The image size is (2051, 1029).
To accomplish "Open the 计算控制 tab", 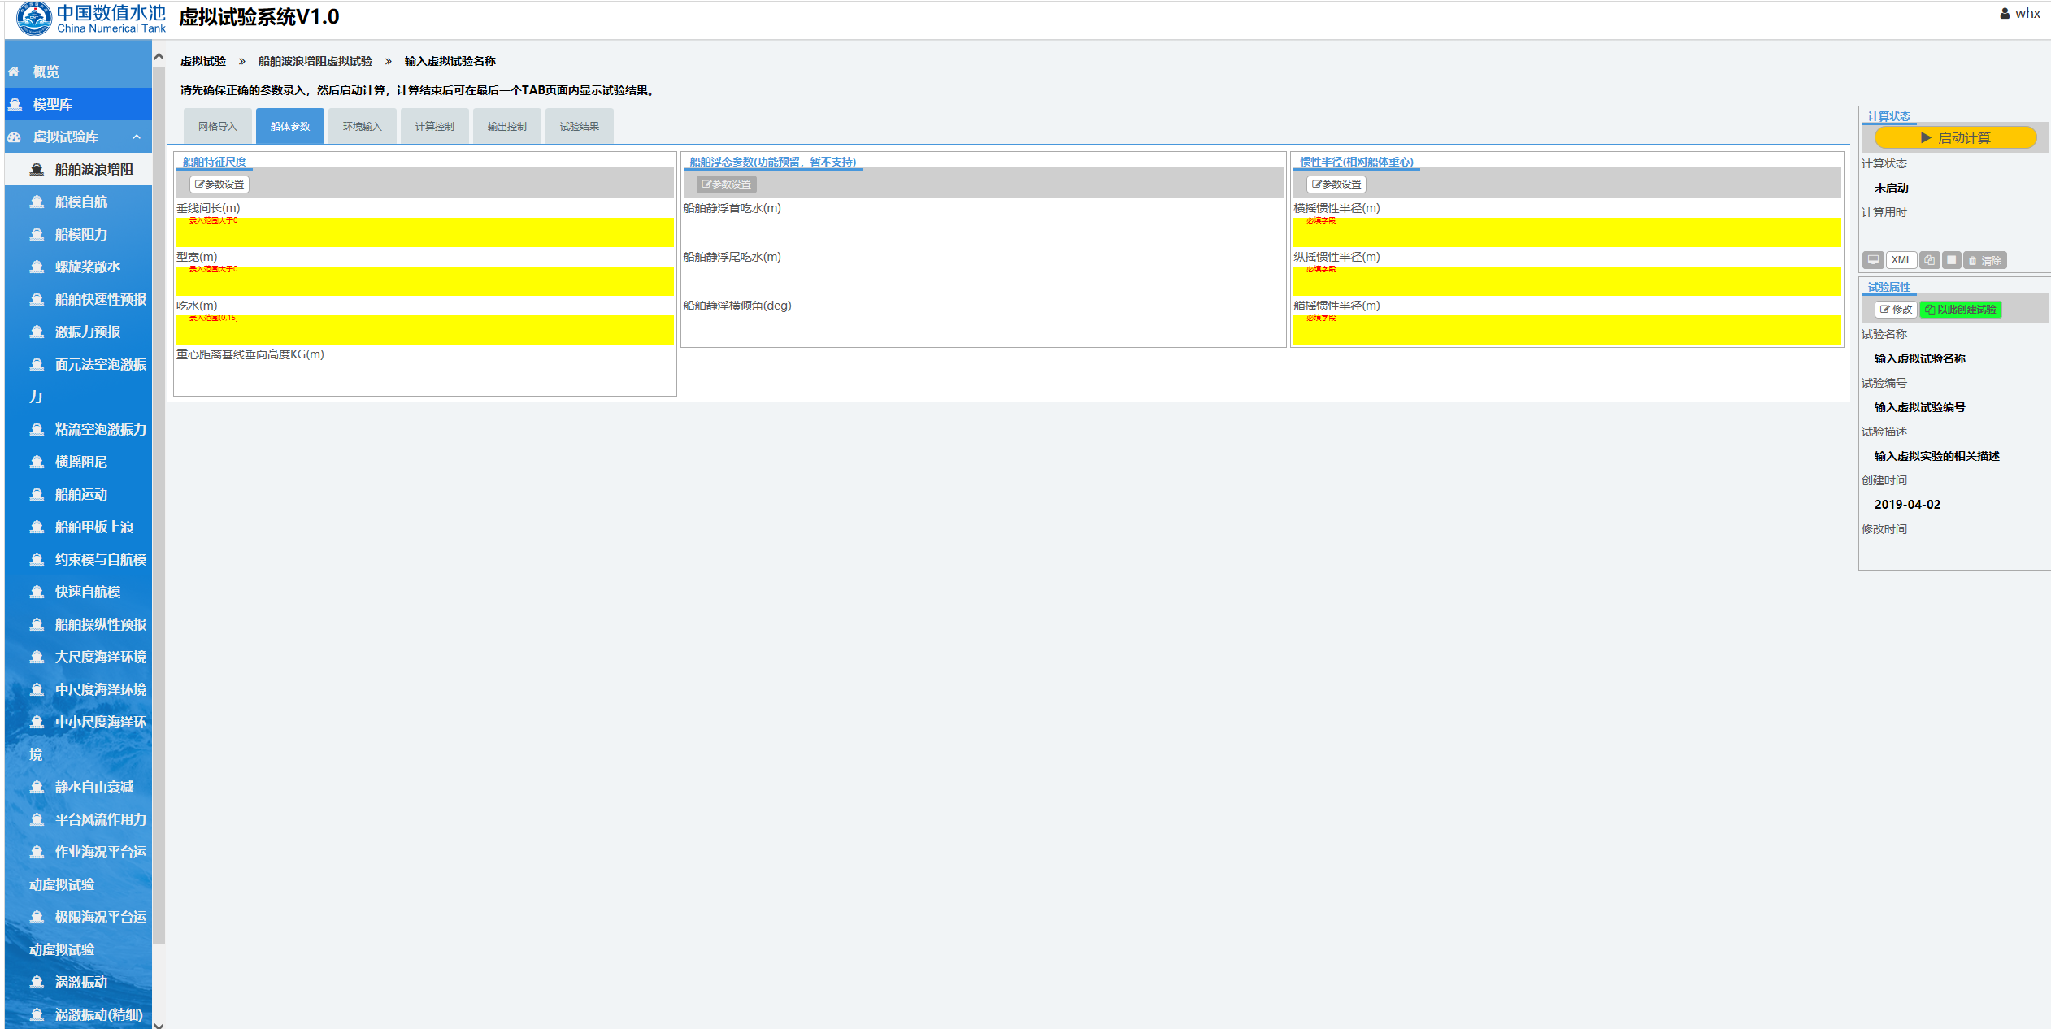I will tap(434, 126).
